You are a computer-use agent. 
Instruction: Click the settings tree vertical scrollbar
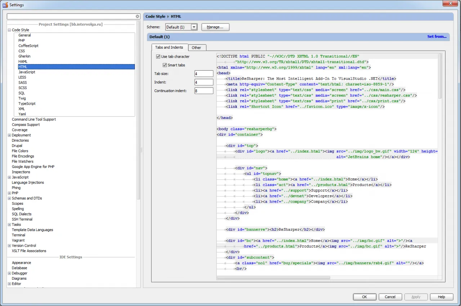138,111
